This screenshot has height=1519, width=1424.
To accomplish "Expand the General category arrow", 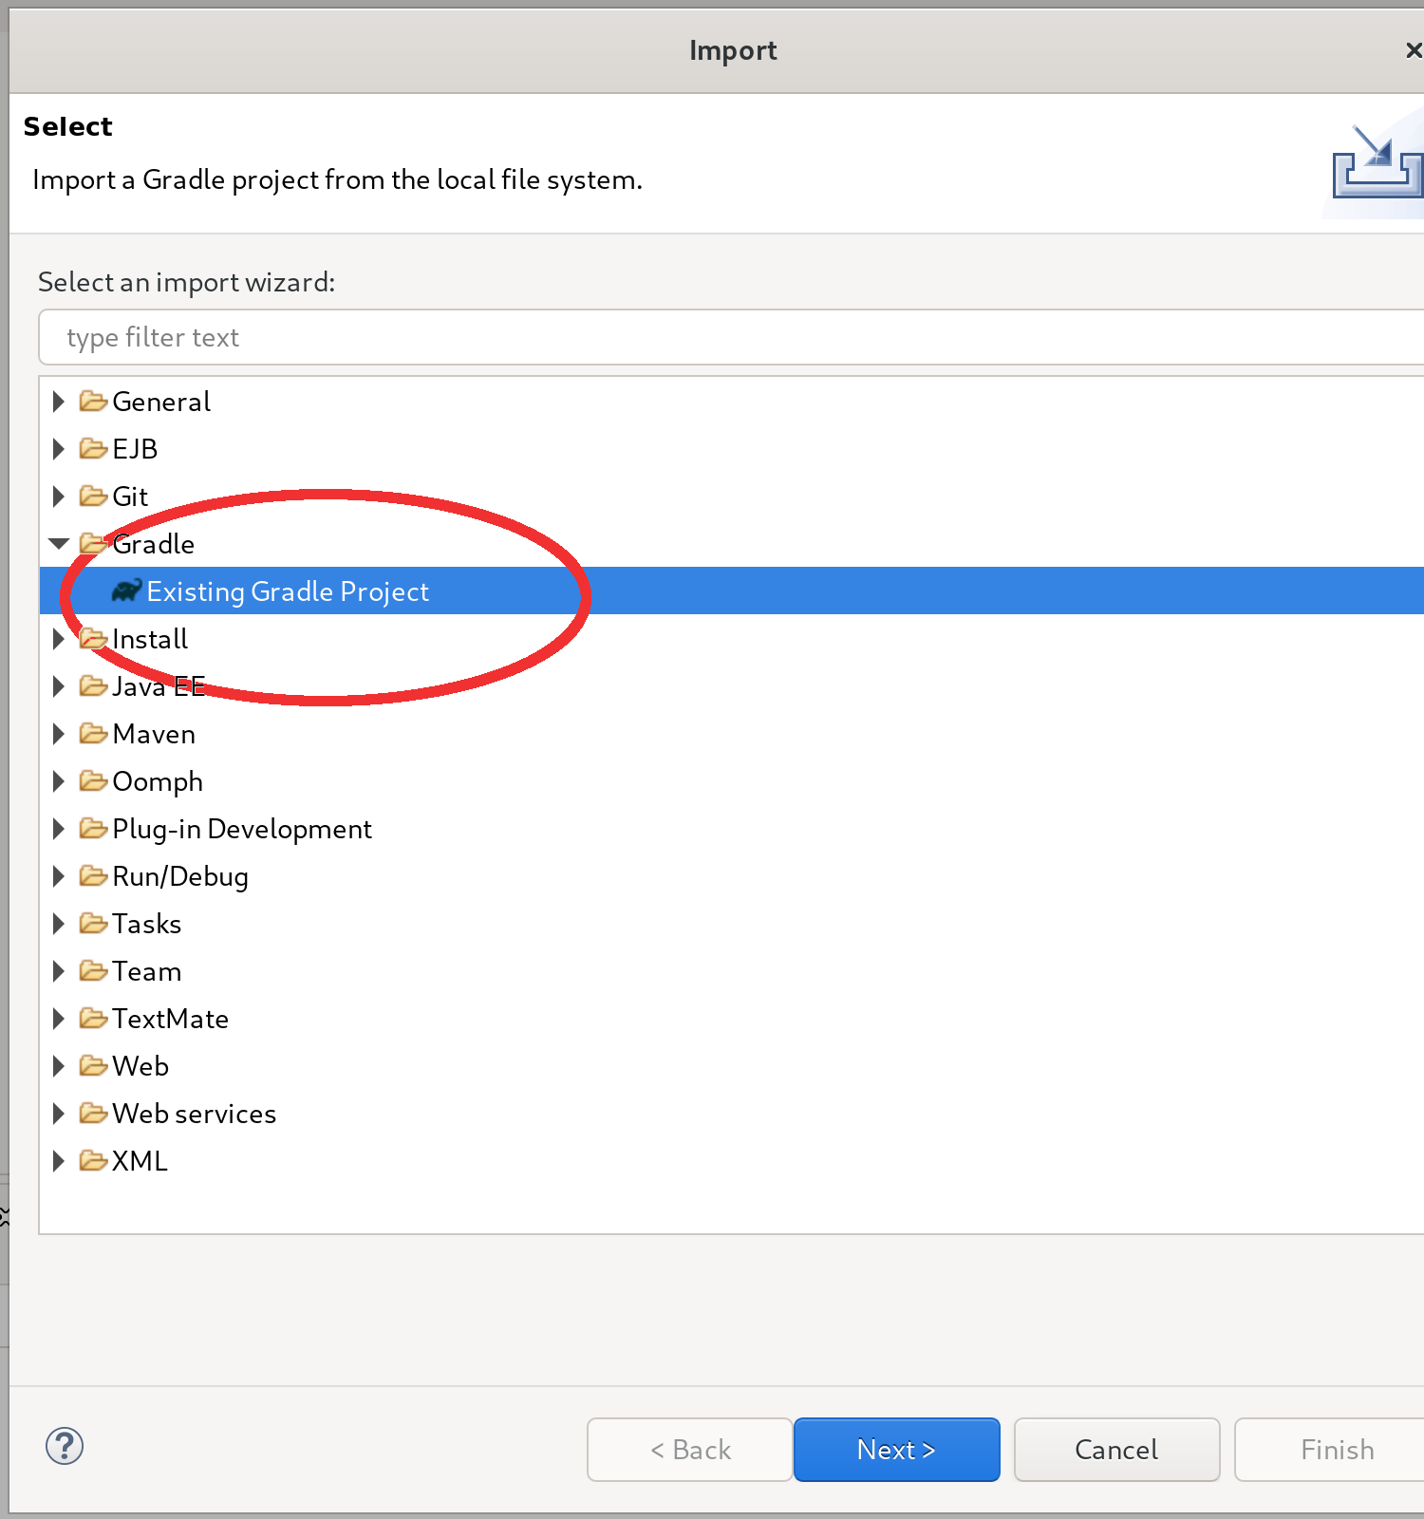I will click(x=58, y=402).
